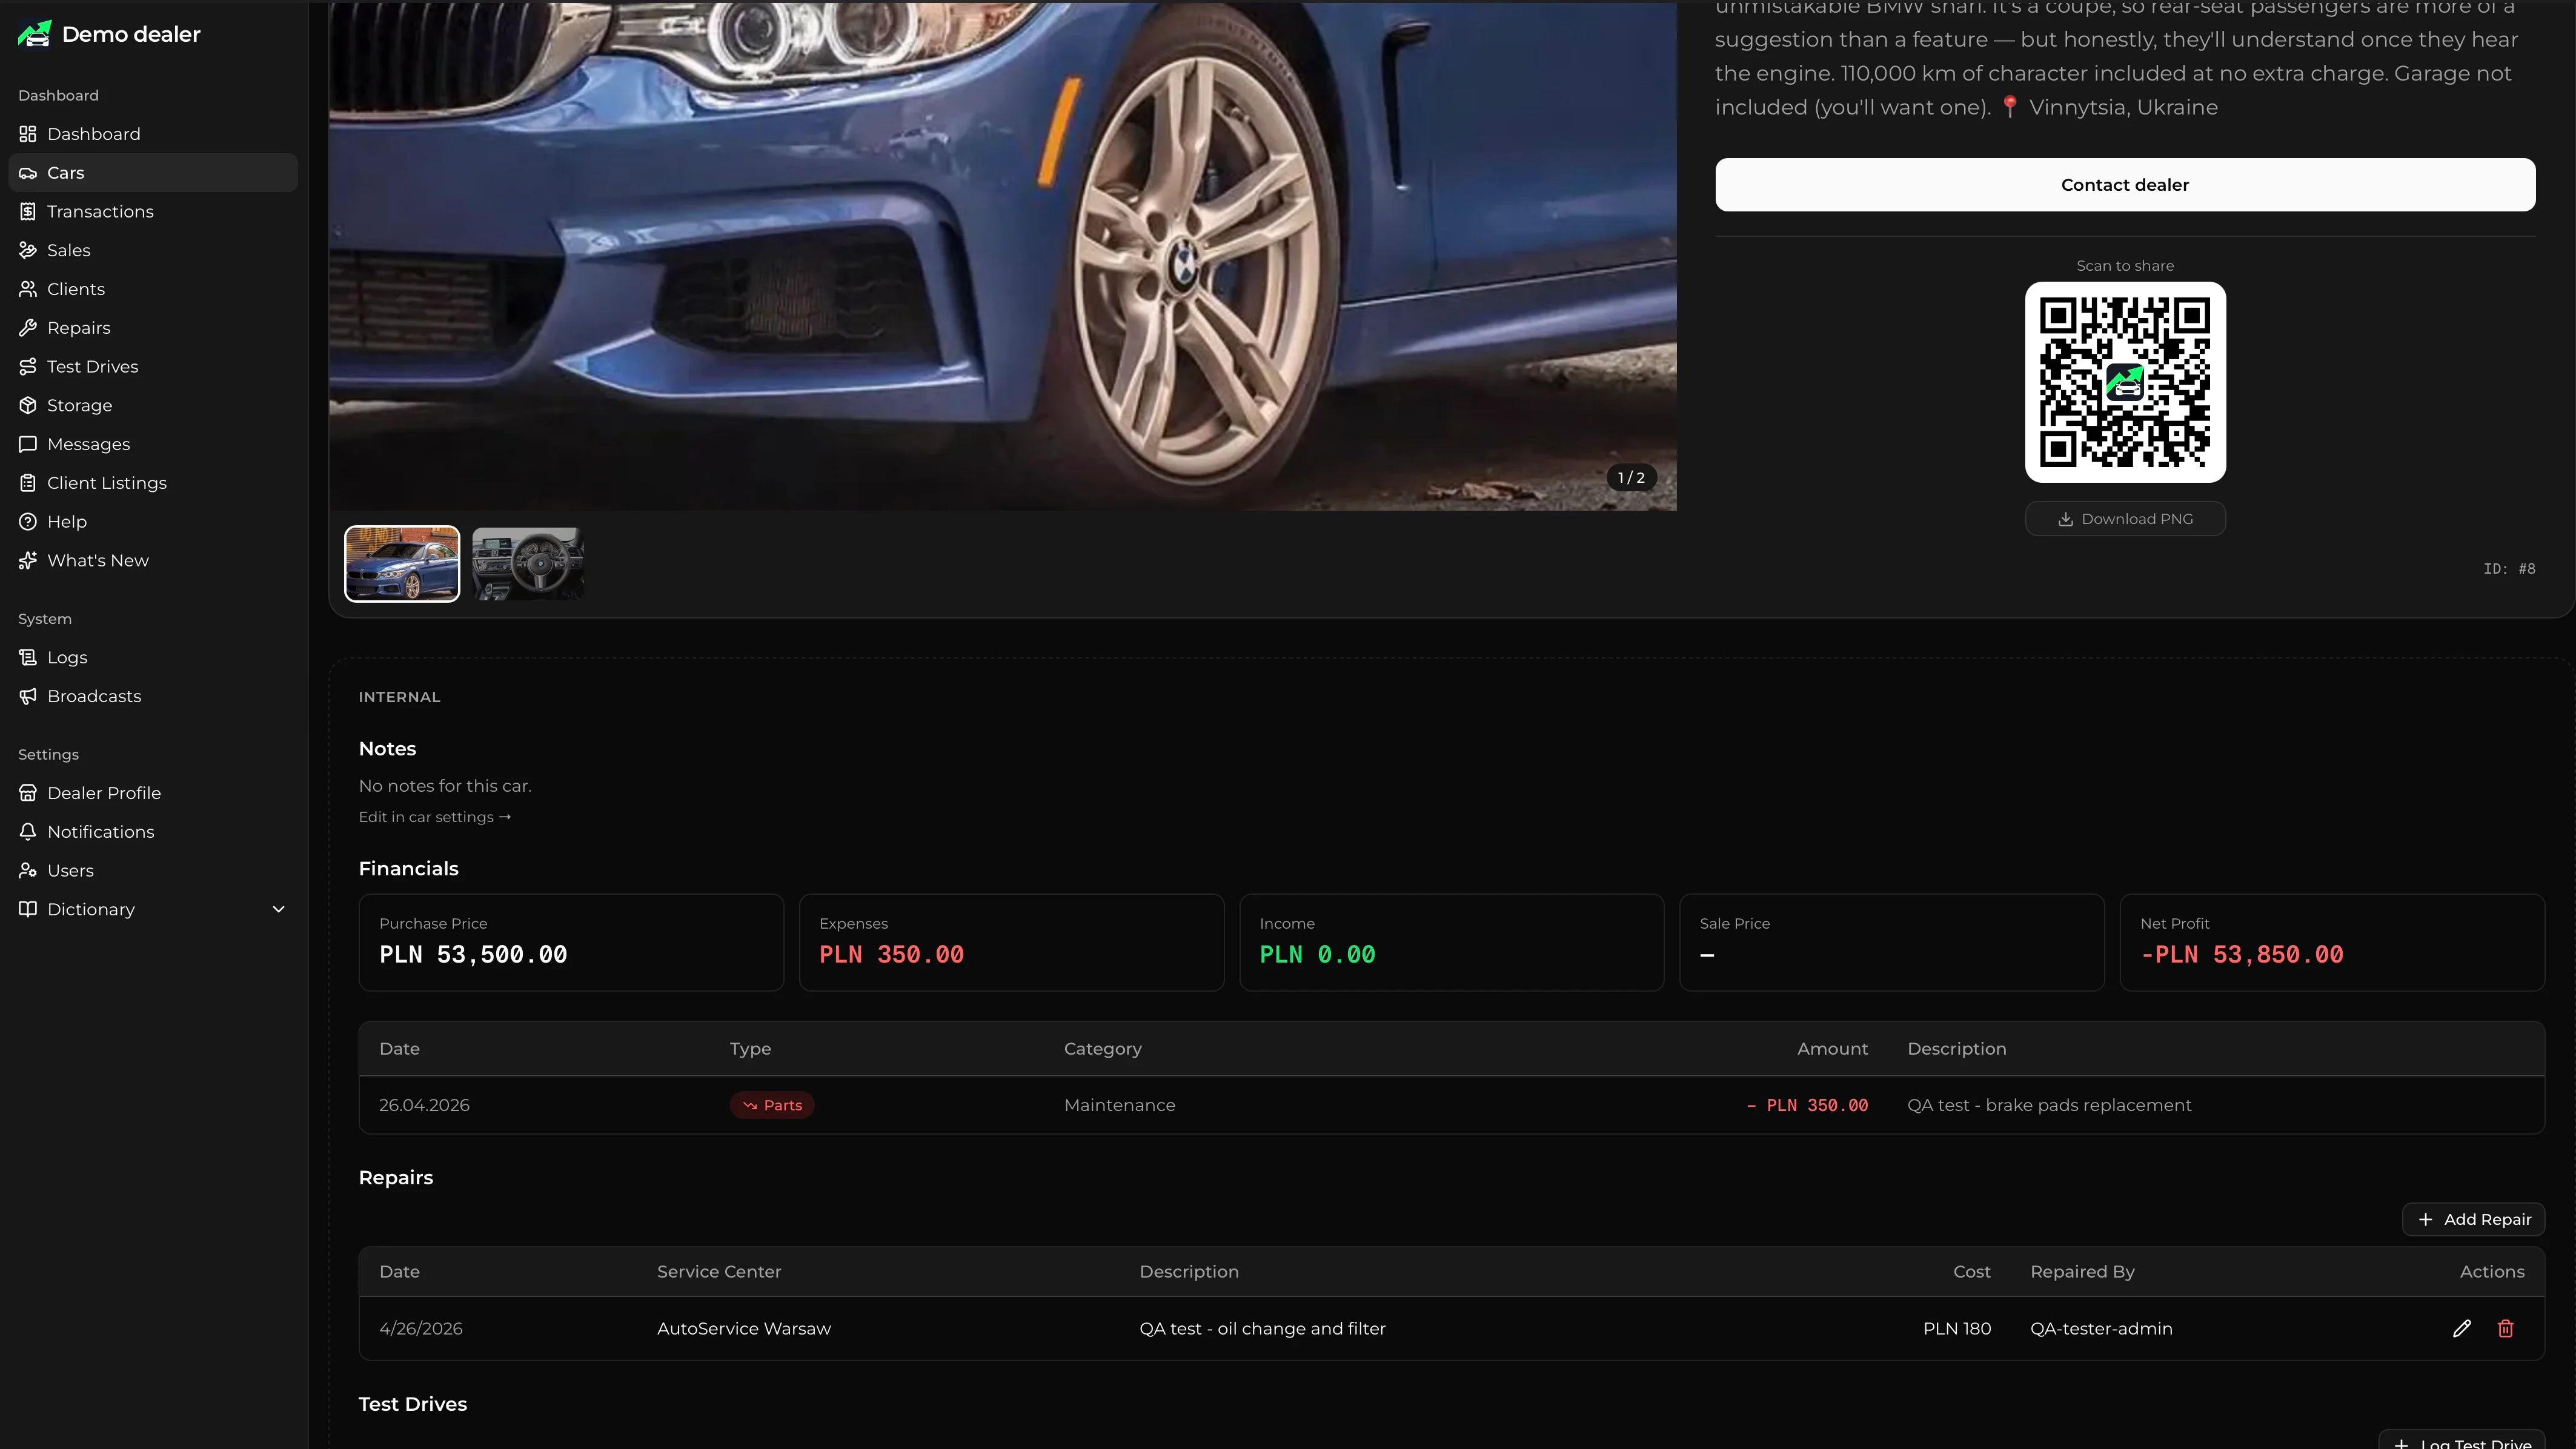Open the Dealer Profile settings
Viewport: 2576px width, 1449px height.
point(153,793)
